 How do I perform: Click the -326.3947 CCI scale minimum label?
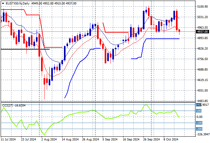(203, 134)
